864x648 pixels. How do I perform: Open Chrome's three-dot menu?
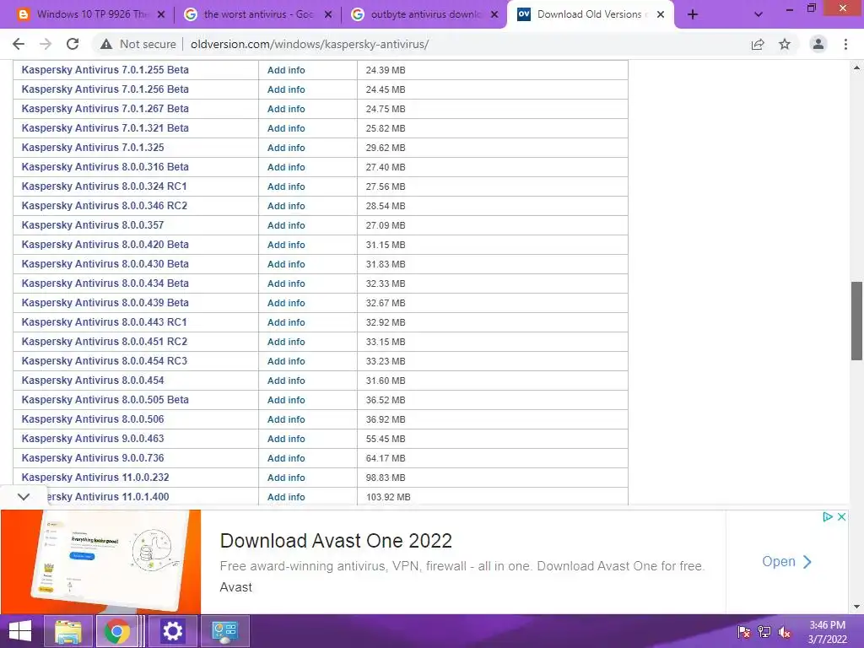click(845, 44)
